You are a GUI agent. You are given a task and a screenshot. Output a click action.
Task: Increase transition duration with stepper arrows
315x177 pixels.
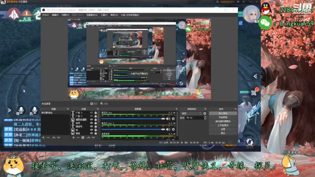[205, 118]
